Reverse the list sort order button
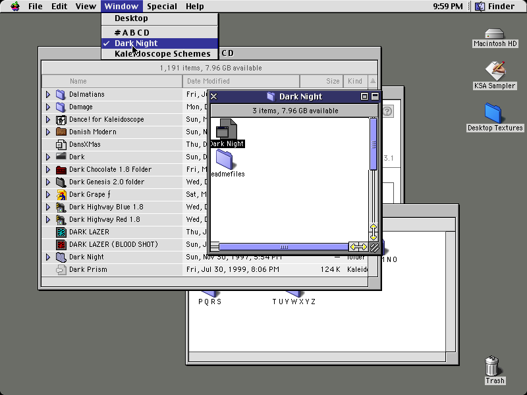The image size is (527, 395). pos(373,81)
